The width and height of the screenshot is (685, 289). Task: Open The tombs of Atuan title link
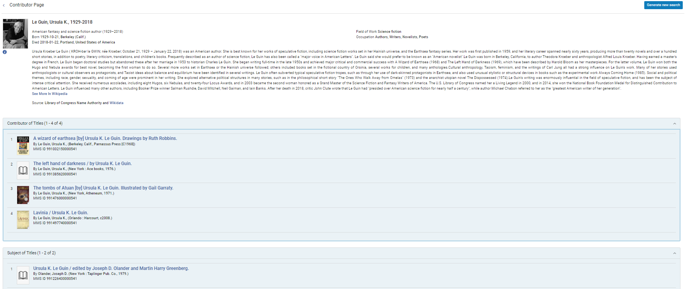coord(103,188)
